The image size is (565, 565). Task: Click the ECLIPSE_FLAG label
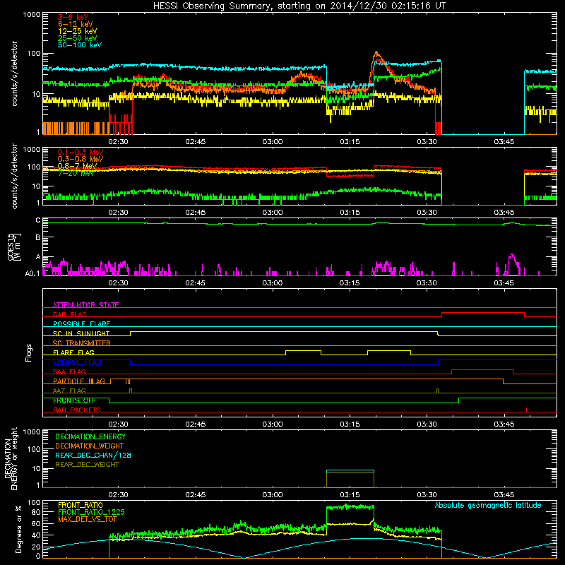point(77,362)
